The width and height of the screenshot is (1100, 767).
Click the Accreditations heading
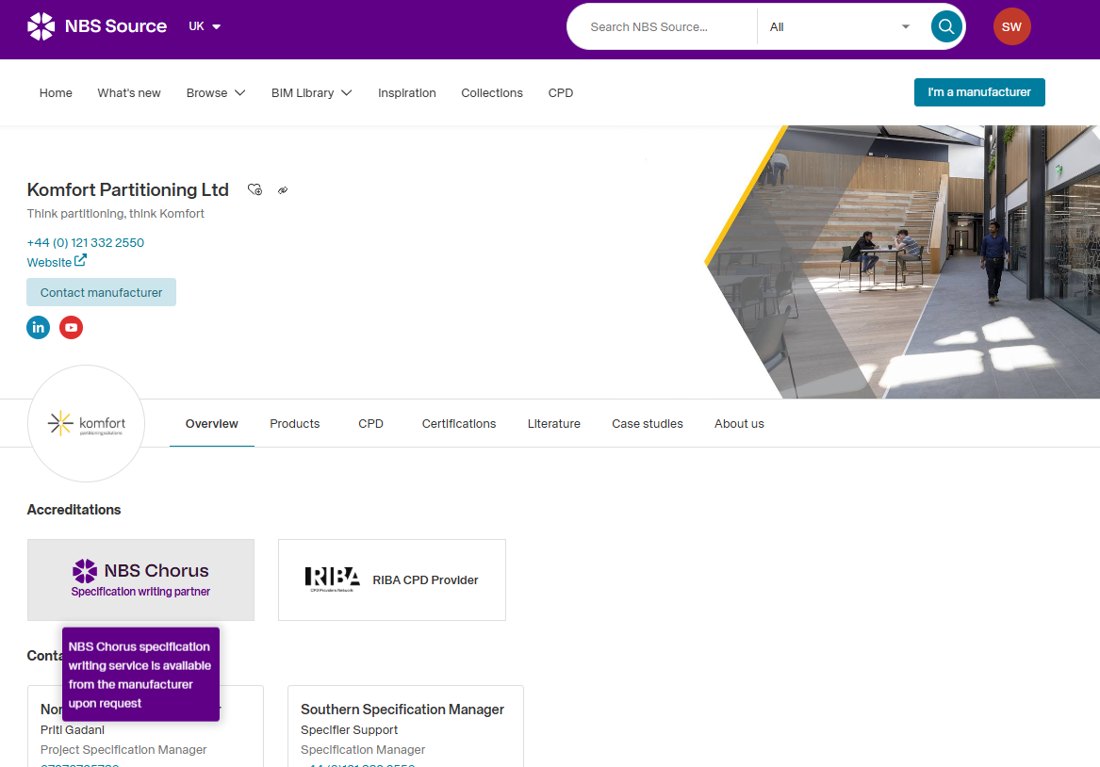tap(74, 510)
